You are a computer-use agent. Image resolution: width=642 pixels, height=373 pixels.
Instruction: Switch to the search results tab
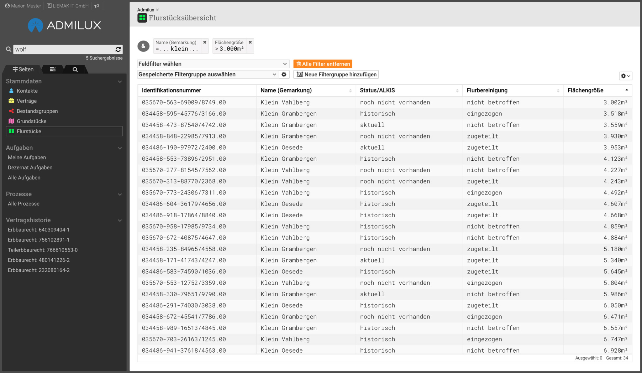tap(75, 69)
